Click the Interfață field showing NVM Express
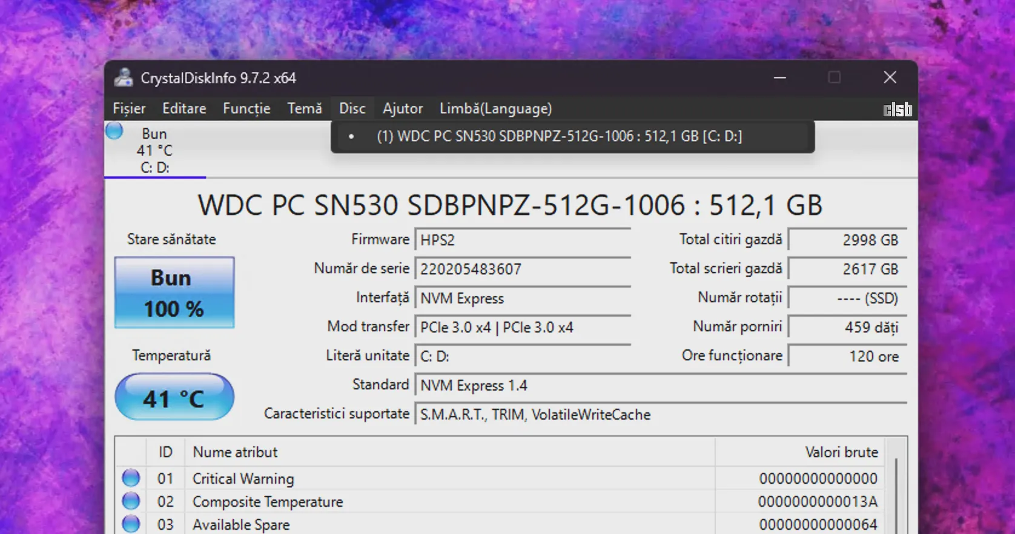Image resolution: width=1015 pixels, height=534 pixels. [x=523, y=298]
